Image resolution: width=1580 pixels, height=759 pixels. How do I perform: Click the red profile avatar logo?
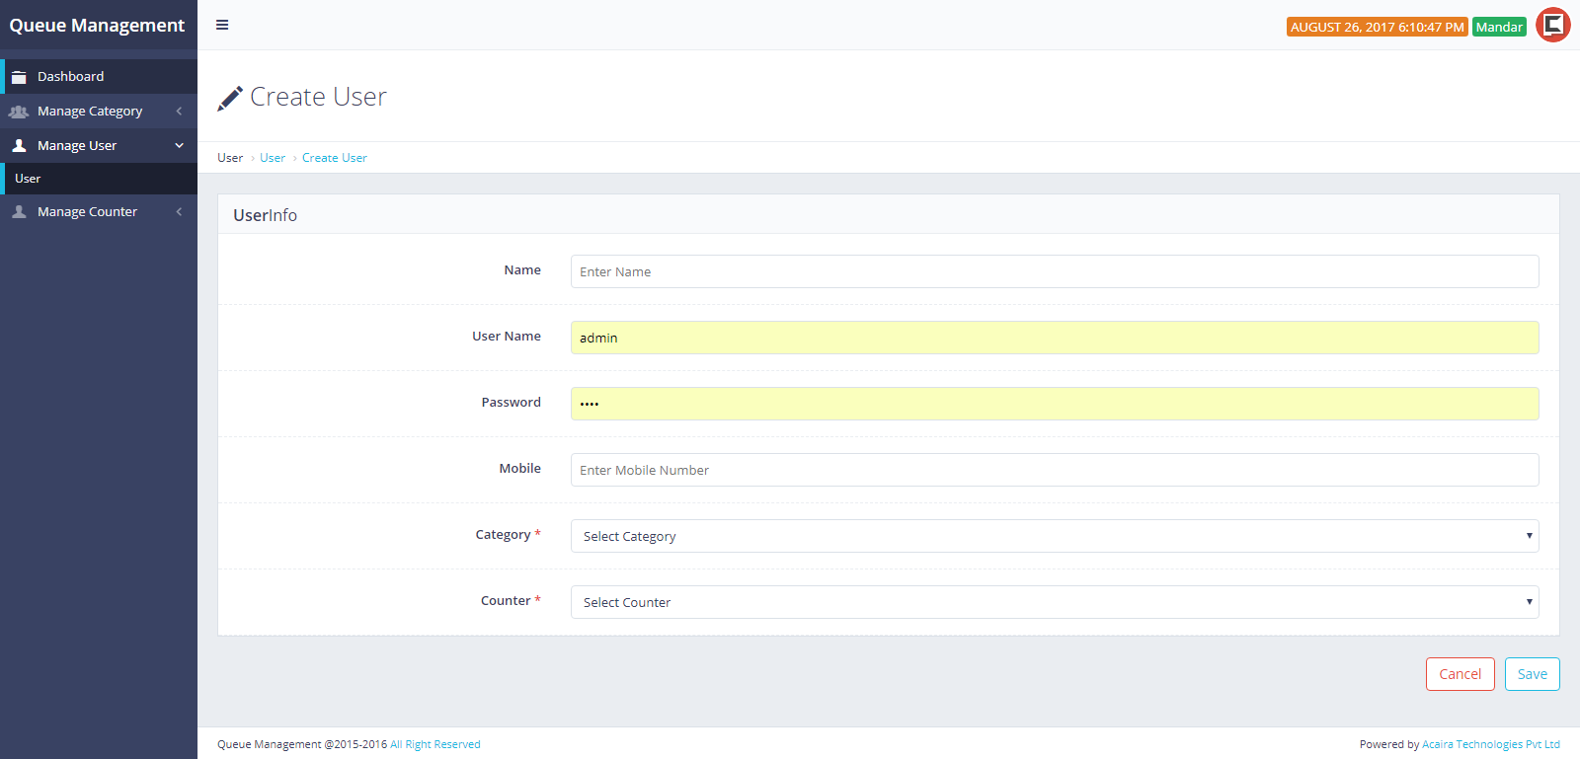[x=1552, y=25]
